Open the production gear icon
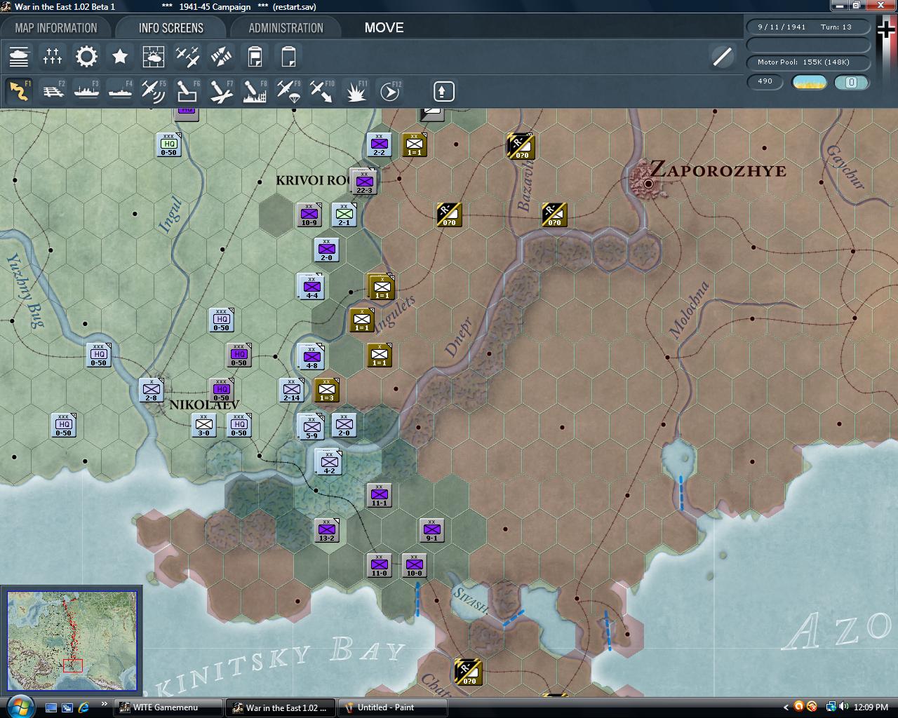Viewport: 898px width, 718px height. 86,56
